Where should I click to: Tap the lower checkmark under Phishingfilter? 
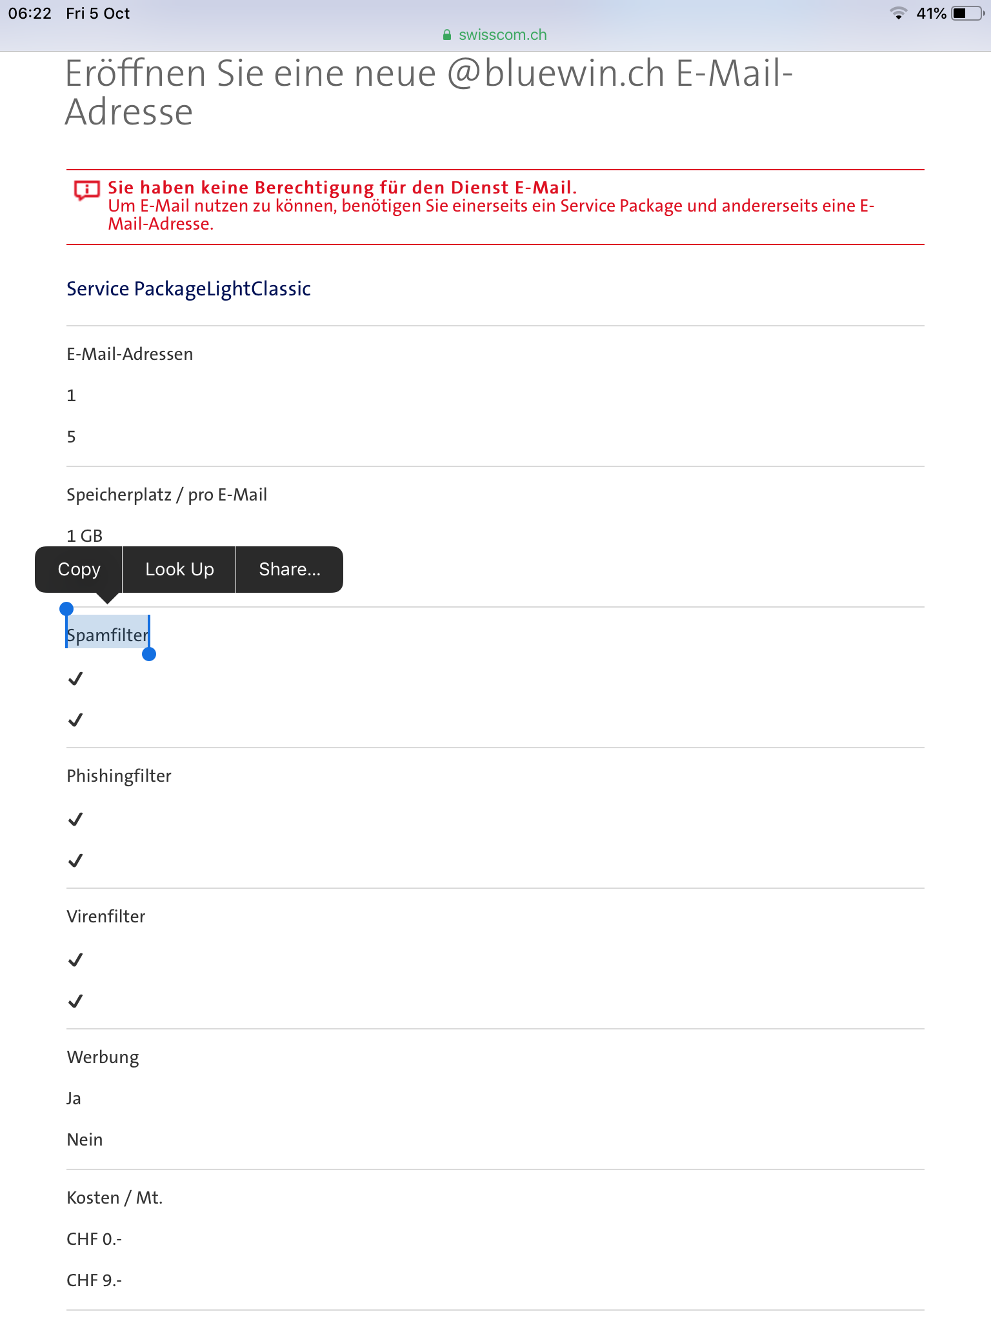tap(75, 860)
